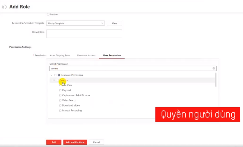243x147 pixels.
Task: Select the User Permission tab
Action: [x=112, y=55]
